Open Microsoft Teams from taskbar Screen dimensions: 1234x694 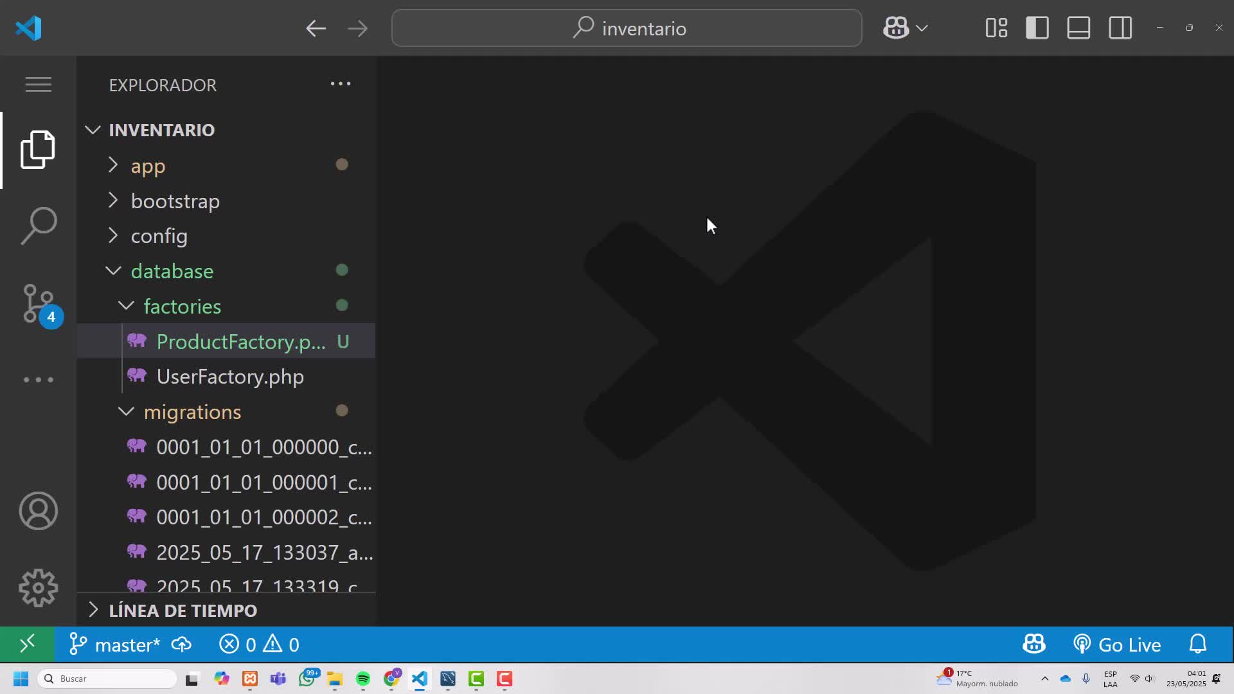[x=278, y=679]
